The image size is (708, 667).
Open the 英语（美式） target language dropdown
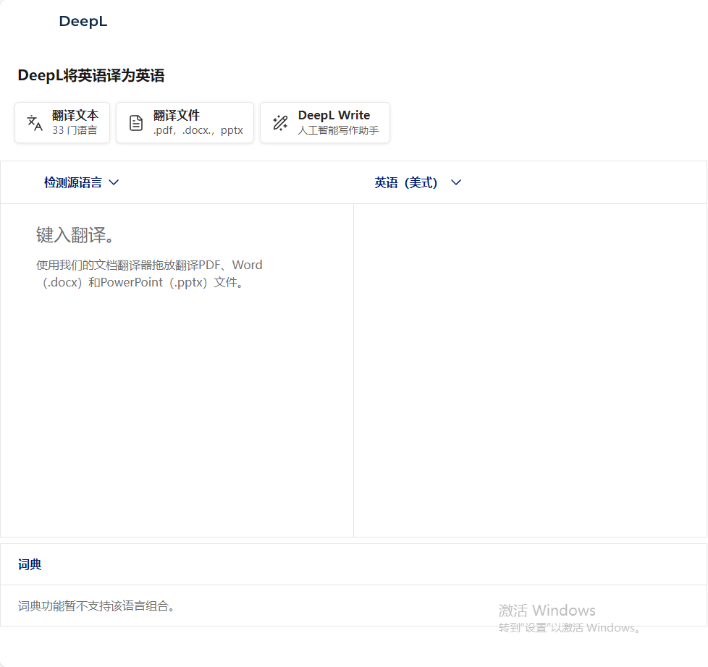[418, 182]
